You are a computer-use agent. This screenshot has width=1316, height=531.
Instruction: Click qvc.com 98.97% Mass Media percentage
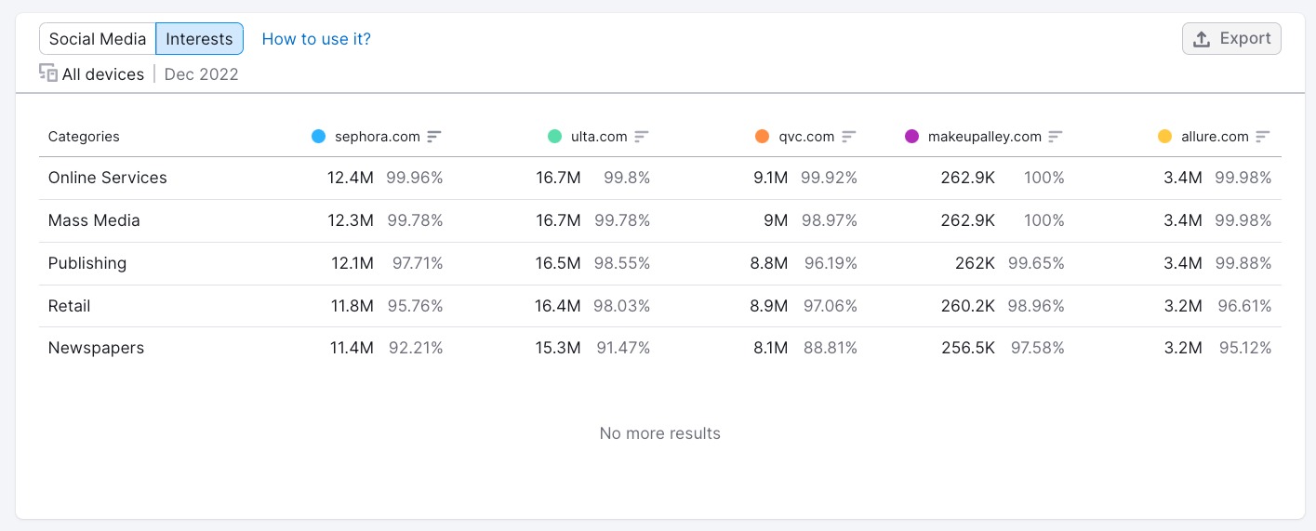(x=830, y=220)
